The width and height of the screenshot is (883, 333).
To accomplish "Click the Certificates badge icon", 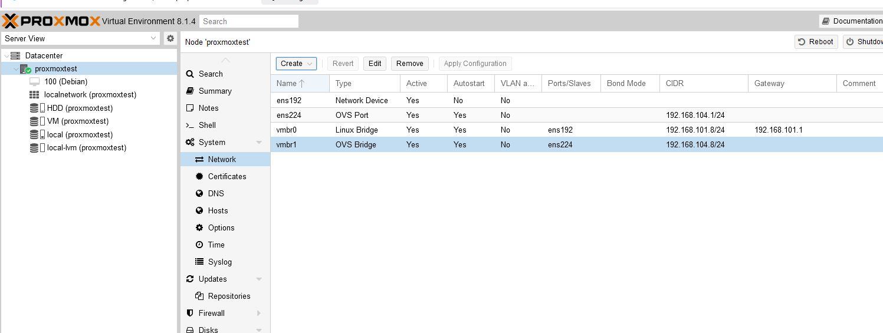I will click(199, 176).
